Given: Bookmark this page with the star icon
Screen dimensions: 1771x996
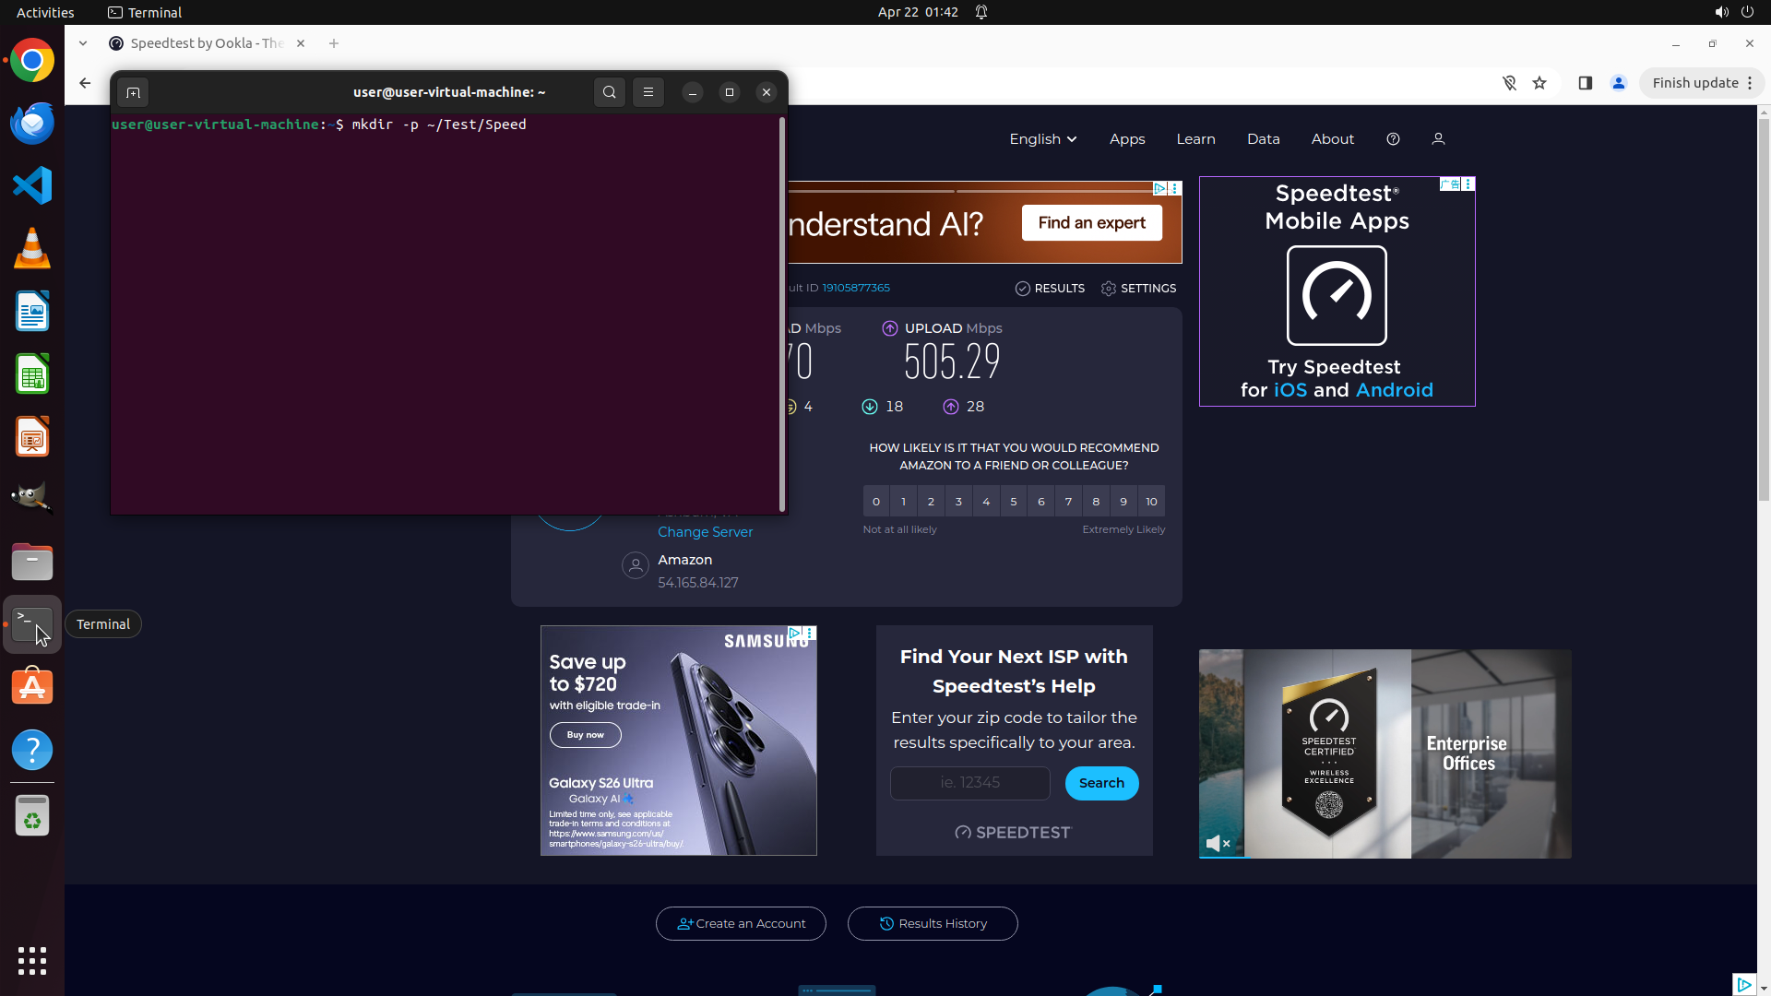Looking at the screenshot, I should [1539, 83].
